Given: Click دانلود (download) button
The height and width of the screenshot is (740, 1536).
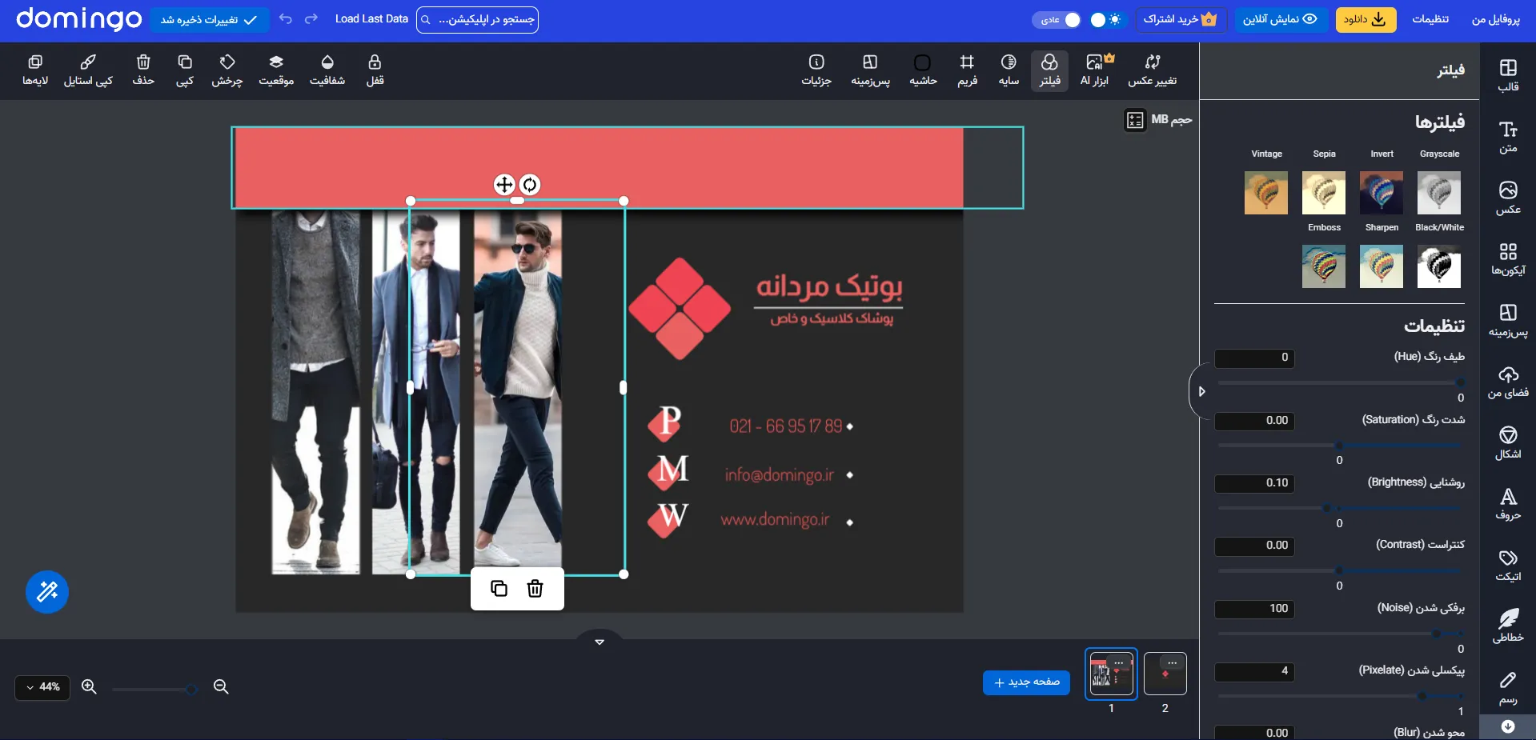Looking at the screenshot, I should (1366, 19).
